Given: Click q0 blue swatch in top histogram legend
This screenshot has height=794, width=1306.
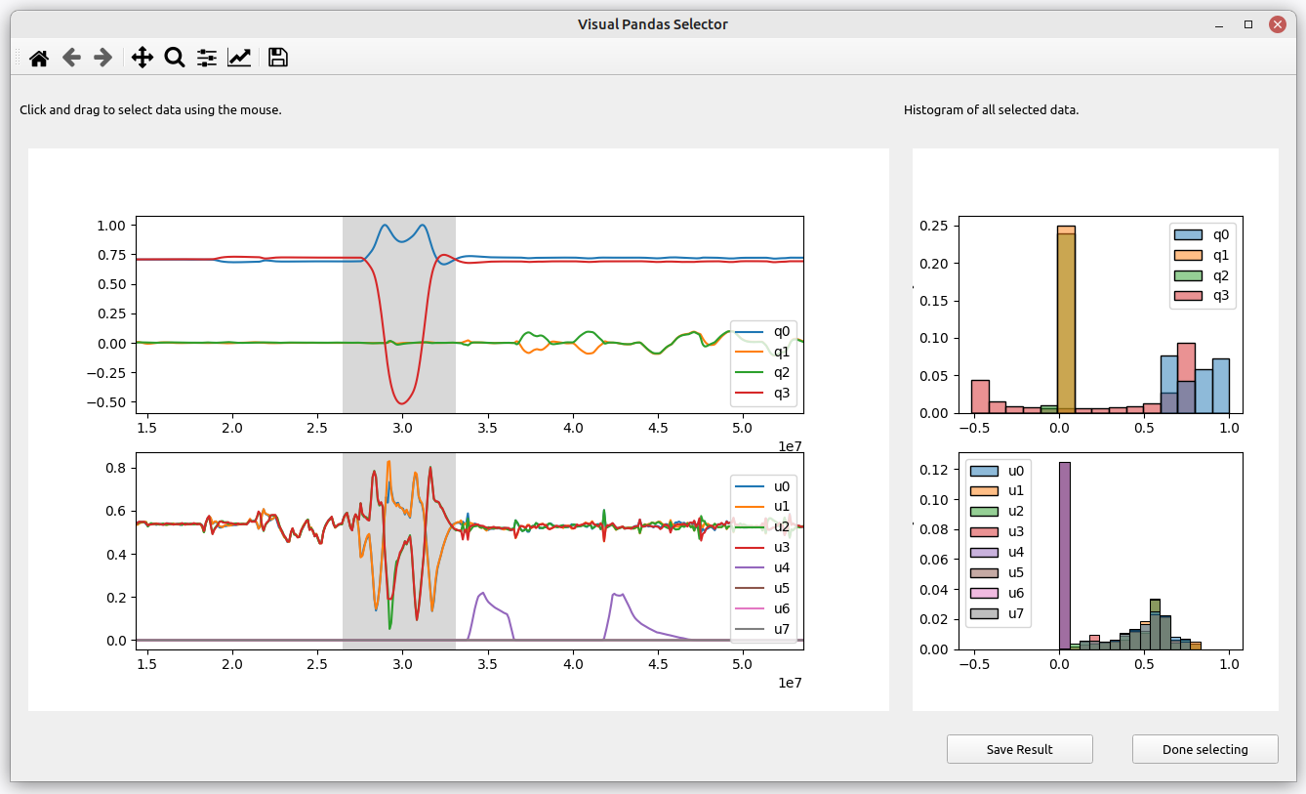Looking at the screenshot, I should click(1190, 234).
